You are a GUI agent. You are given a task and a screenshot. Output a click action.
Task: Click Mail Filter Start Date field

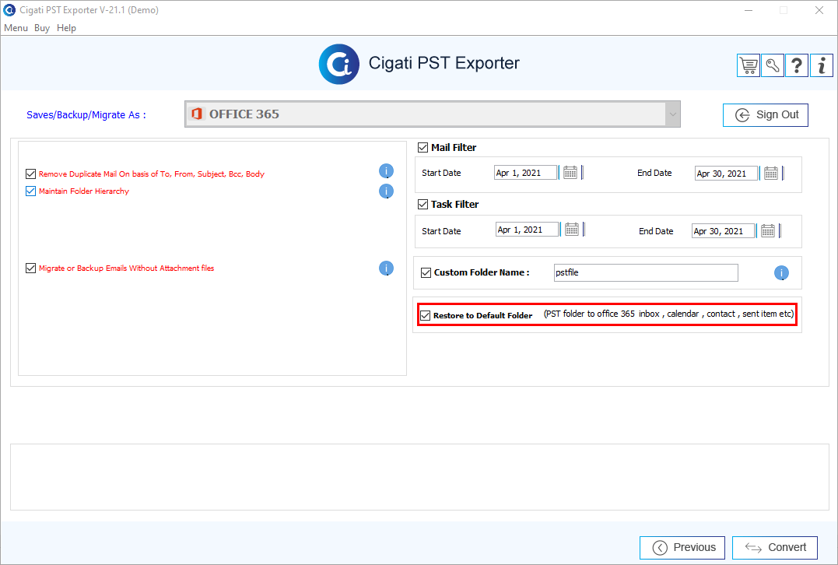525,173
